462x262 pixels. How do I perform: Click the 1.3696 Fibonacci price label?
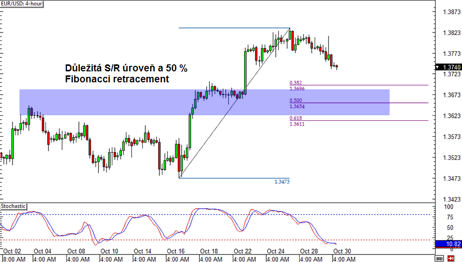(297, 89)
